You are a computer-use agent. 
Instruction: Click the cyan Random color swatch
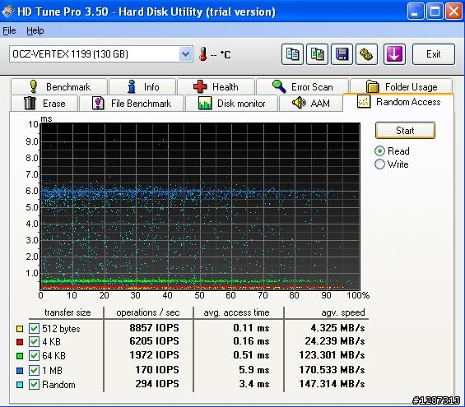[x=20, y=385]
